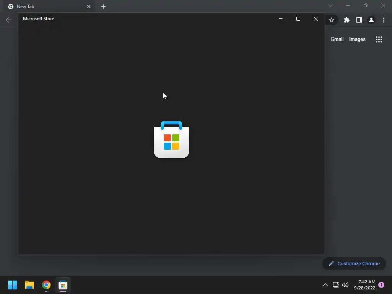This screenshot has height=294, width=392.
Task: Toggle the Chrome side panel
Action: coord(359,20)
